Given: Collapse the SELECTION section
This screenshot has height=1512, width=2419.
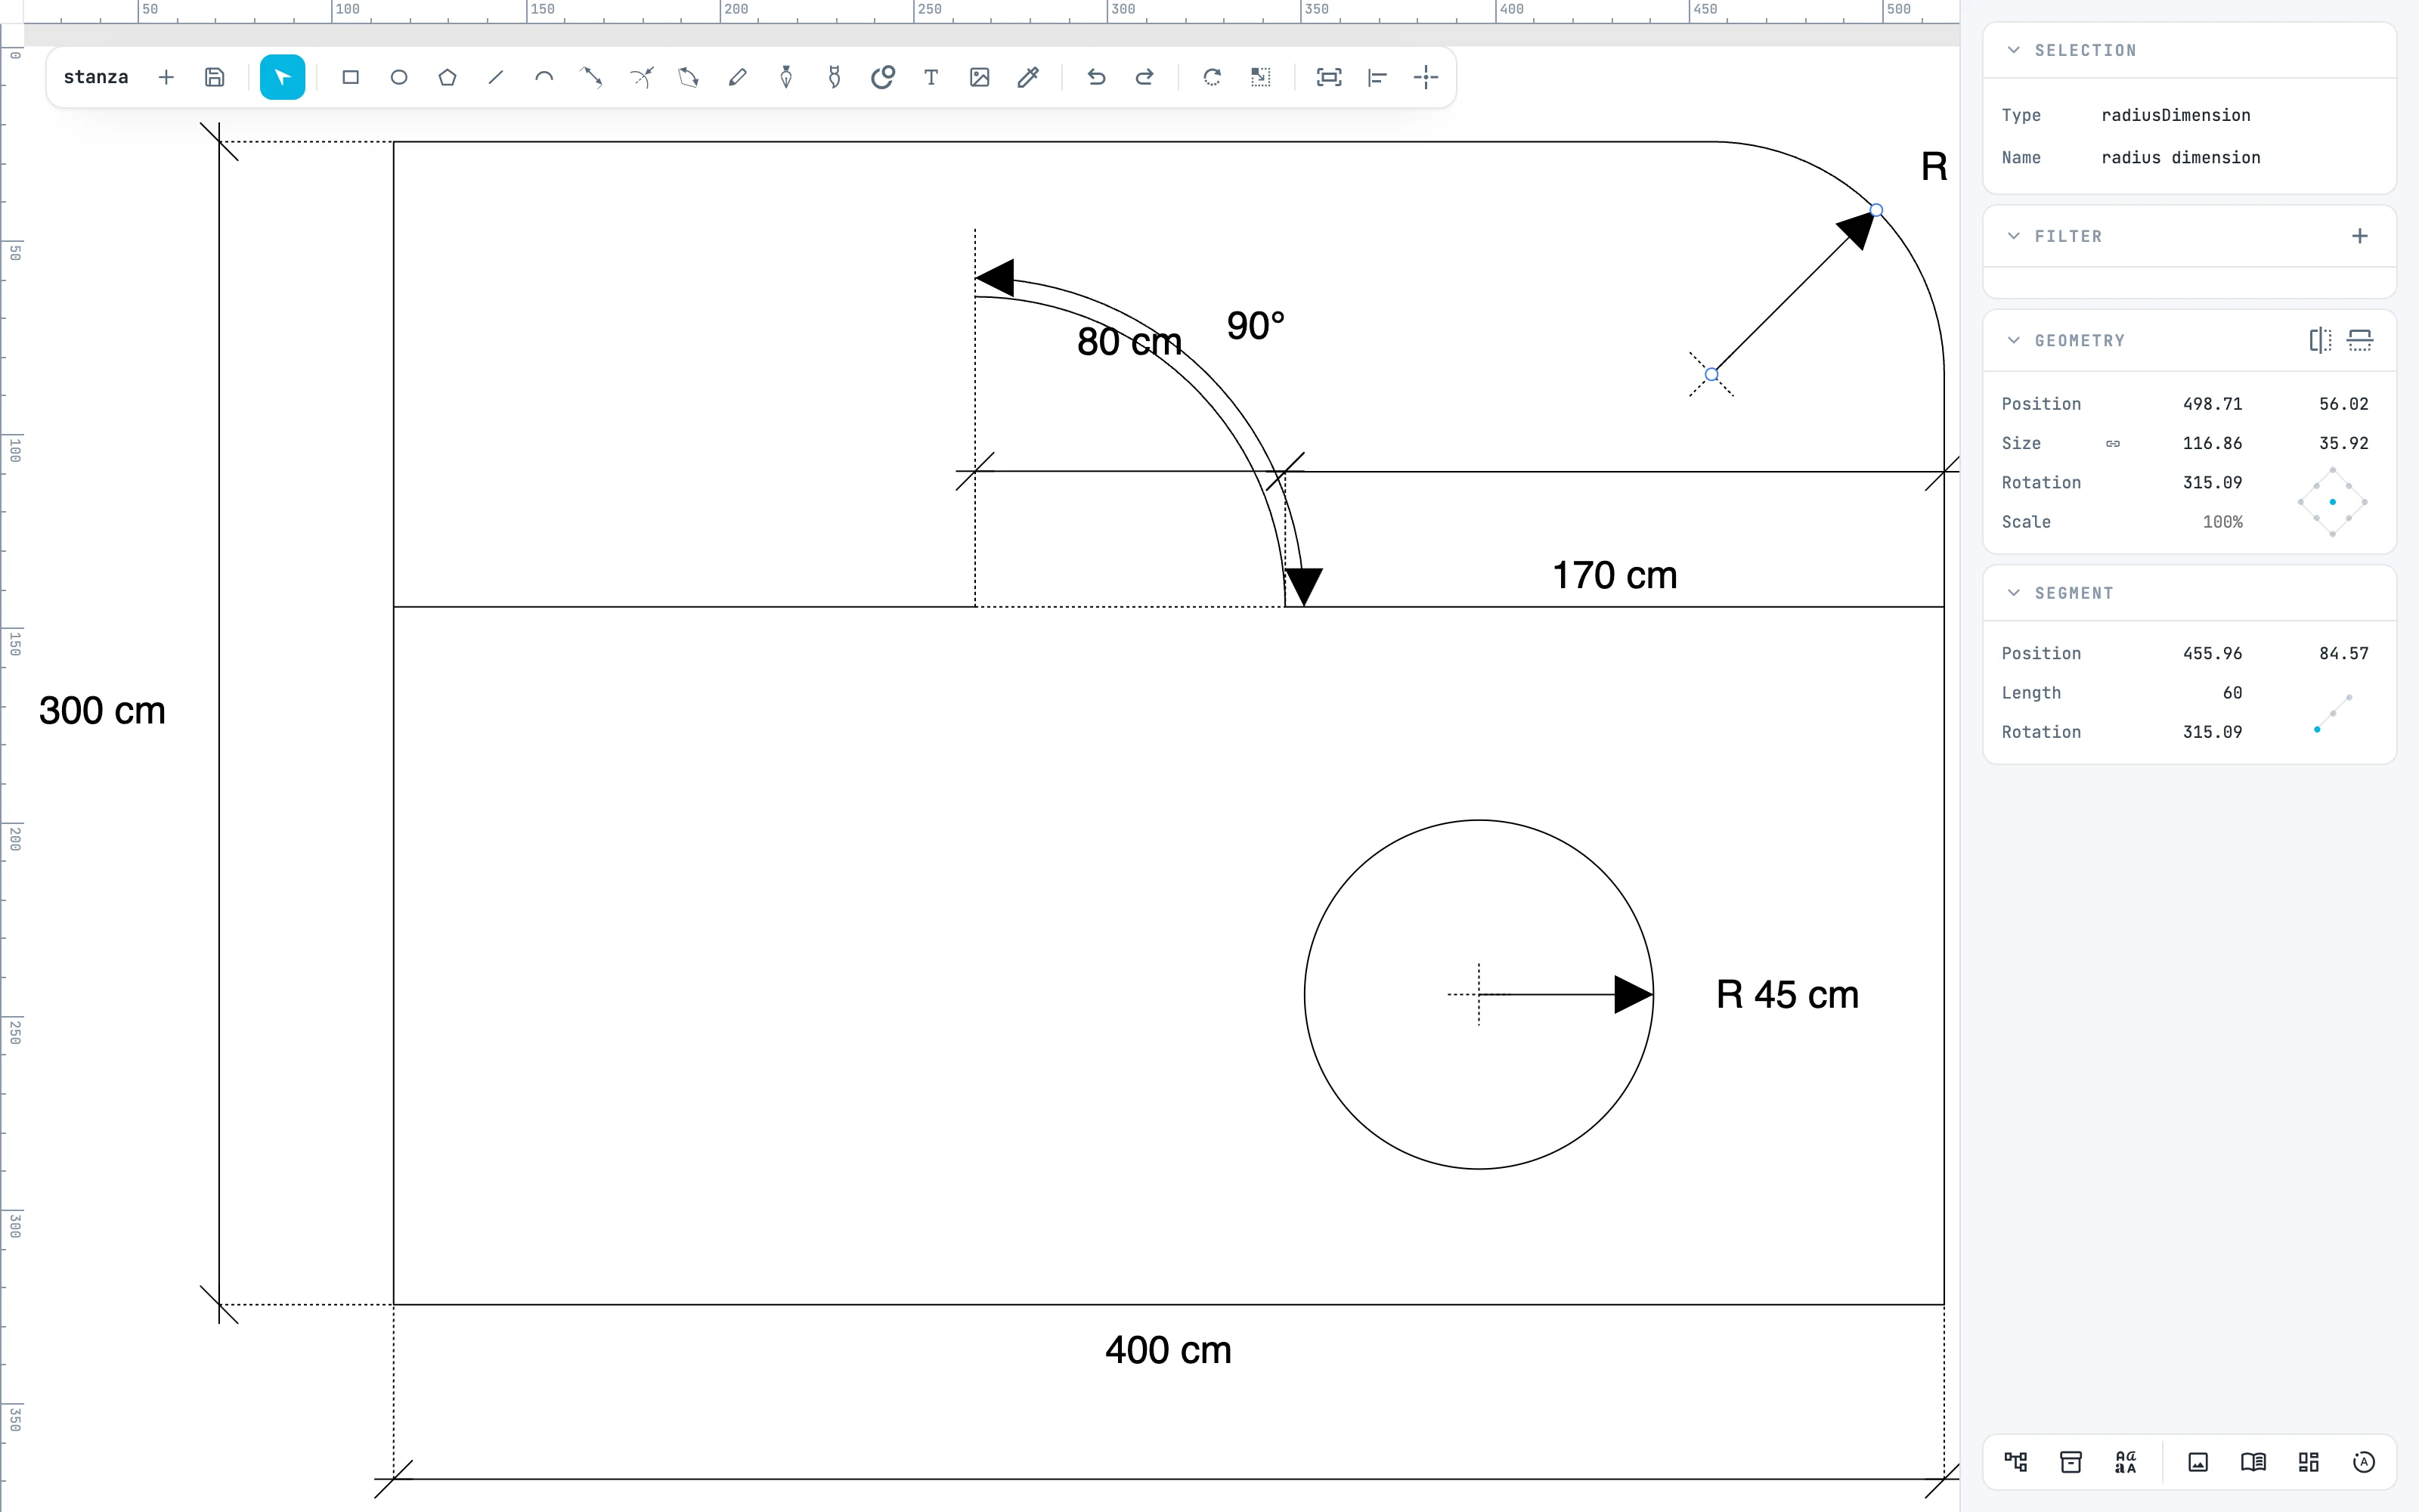Looking at the screenshot, I should tap(2013, 50).
